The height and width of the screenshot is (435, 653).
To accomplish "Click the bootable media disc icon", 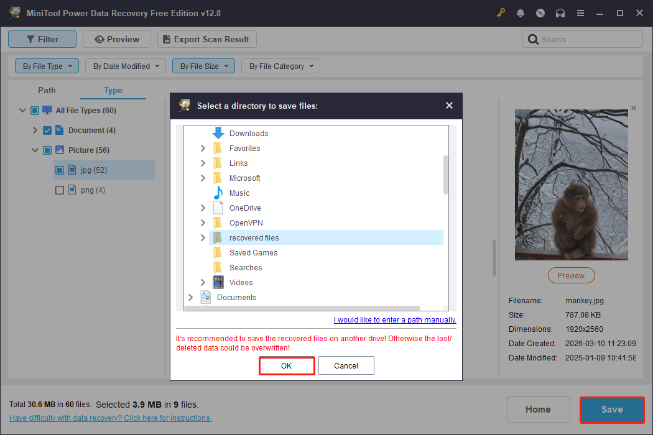I will tap(540, 12).
